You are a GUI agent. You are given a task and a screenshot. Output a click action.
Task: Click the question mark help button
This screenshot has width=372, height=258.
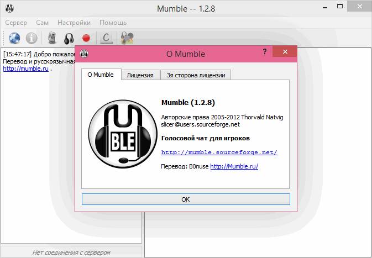tap(265, 51)
